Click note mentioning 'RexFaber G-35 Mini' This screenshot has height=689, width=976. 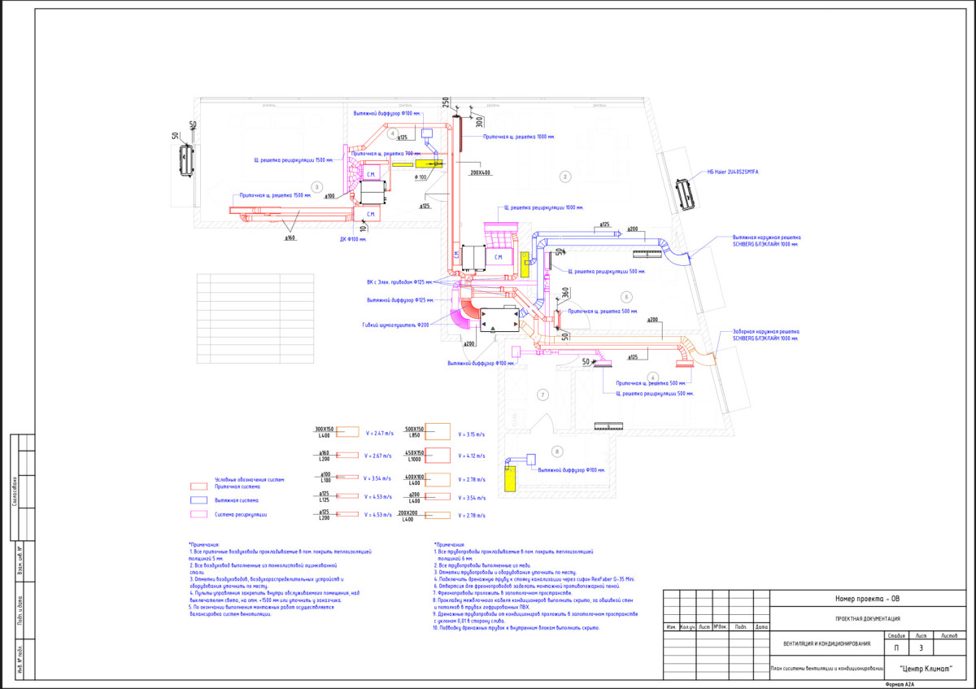534,579
